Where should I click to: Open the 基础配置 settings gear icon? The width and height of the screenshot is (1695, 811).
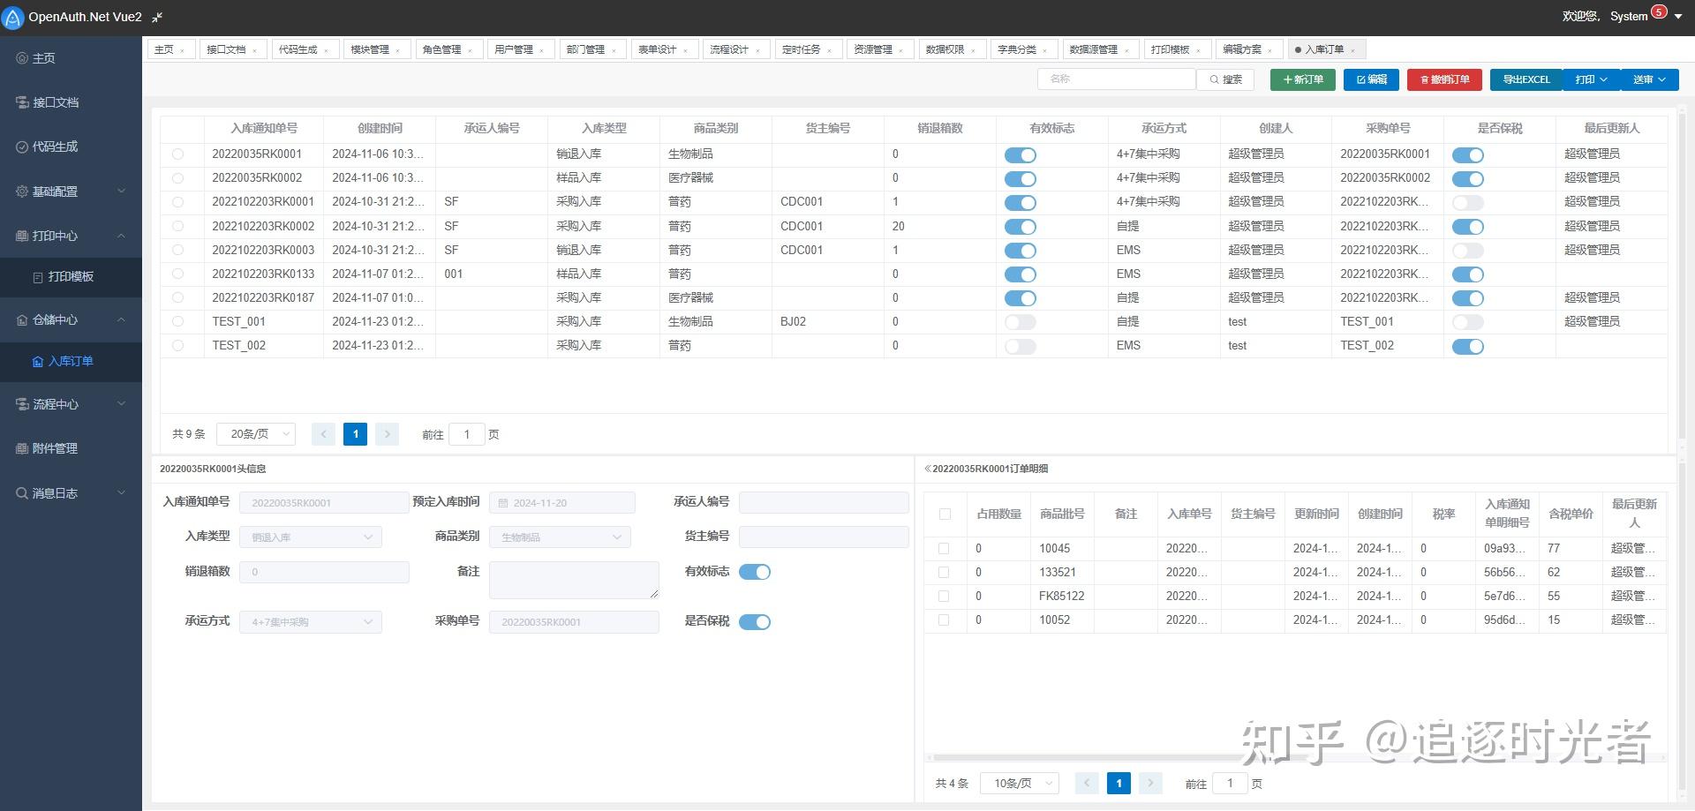[20, 191]
